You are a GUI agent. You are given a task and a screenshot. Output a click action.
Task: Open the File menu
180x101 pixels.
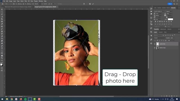click(4, 1)
